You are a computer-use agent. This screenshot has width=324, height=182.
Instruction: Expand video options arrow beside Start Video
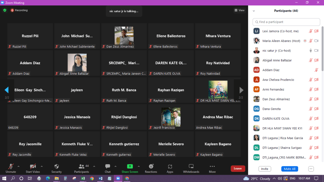(42, 166)
